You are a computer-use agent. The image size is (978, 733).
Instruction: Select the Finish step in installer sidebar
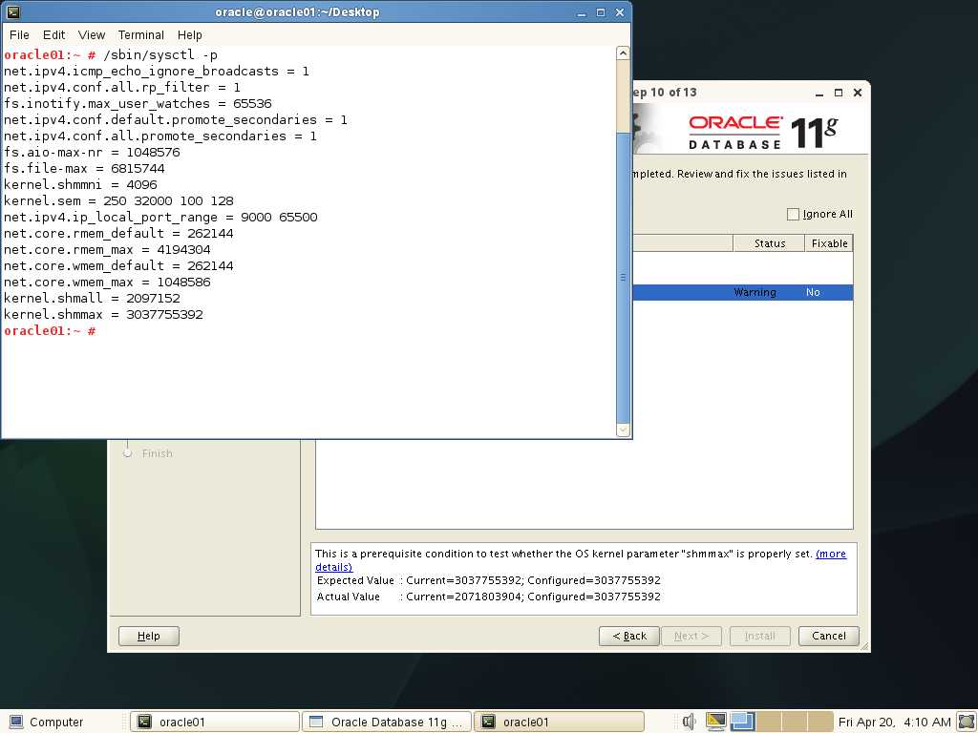[157, 453]
